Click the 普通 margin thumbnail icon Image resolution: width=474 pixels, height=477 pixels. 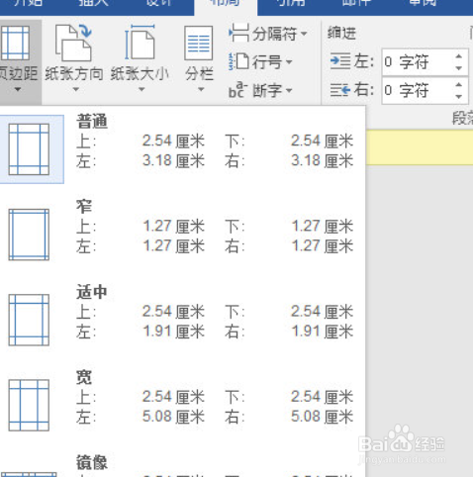click(x=29, y=149)
